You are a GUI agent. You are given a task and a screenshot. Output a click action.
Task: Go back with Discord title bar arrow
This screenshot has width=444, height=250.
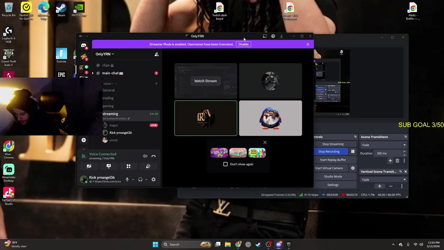pos(81,36)
